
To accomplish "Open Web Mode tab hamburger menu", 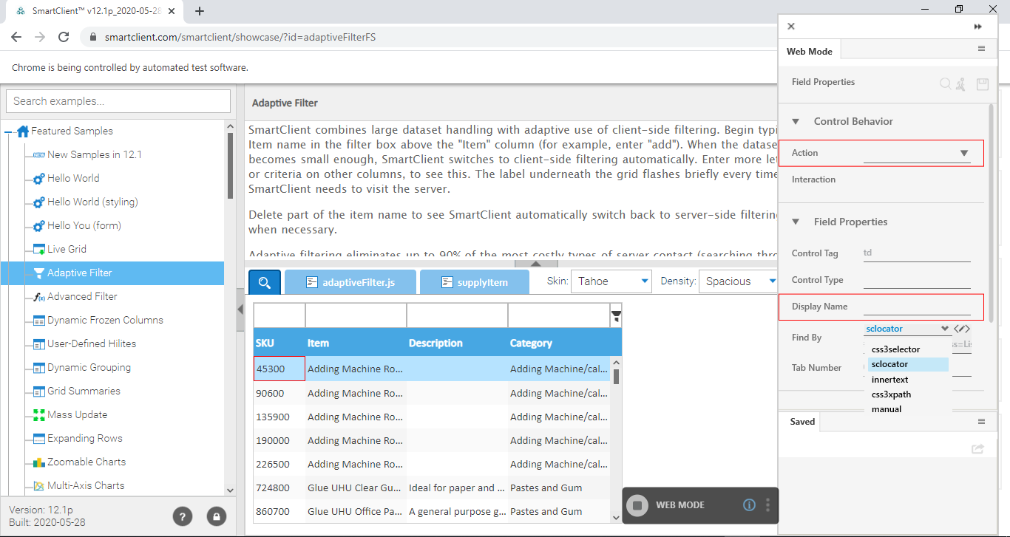I will click(x=981, y=49).
